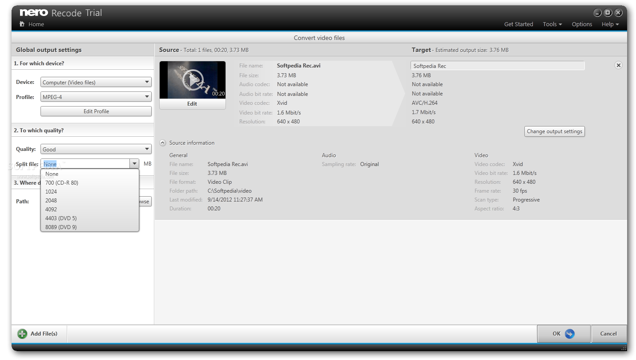Click the target bit rate 1.7 Mbit/s

pyautogui.click(x=424, y=112)
